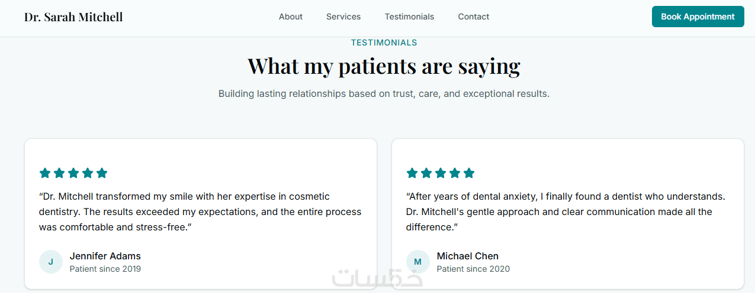Go to the Services nav item
This screenshot has height=293, width=755.
(x=343, y=17)
